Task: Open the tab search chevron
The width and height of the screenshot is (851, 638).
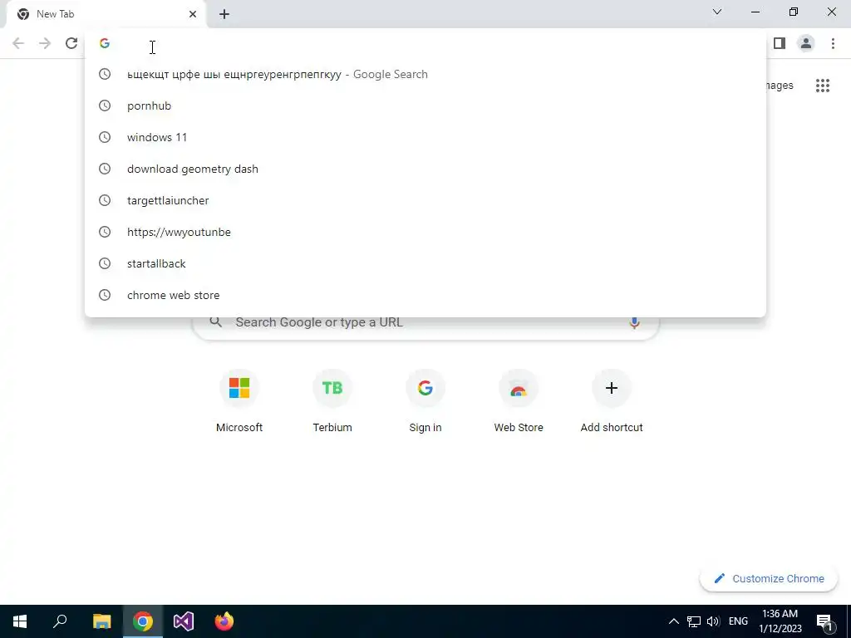Action: tap(717, 12)
